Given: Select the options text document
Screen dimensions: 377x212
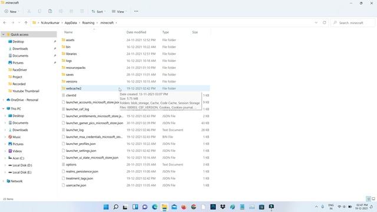Looking at the screenshot, I should (x=135, y=164).
